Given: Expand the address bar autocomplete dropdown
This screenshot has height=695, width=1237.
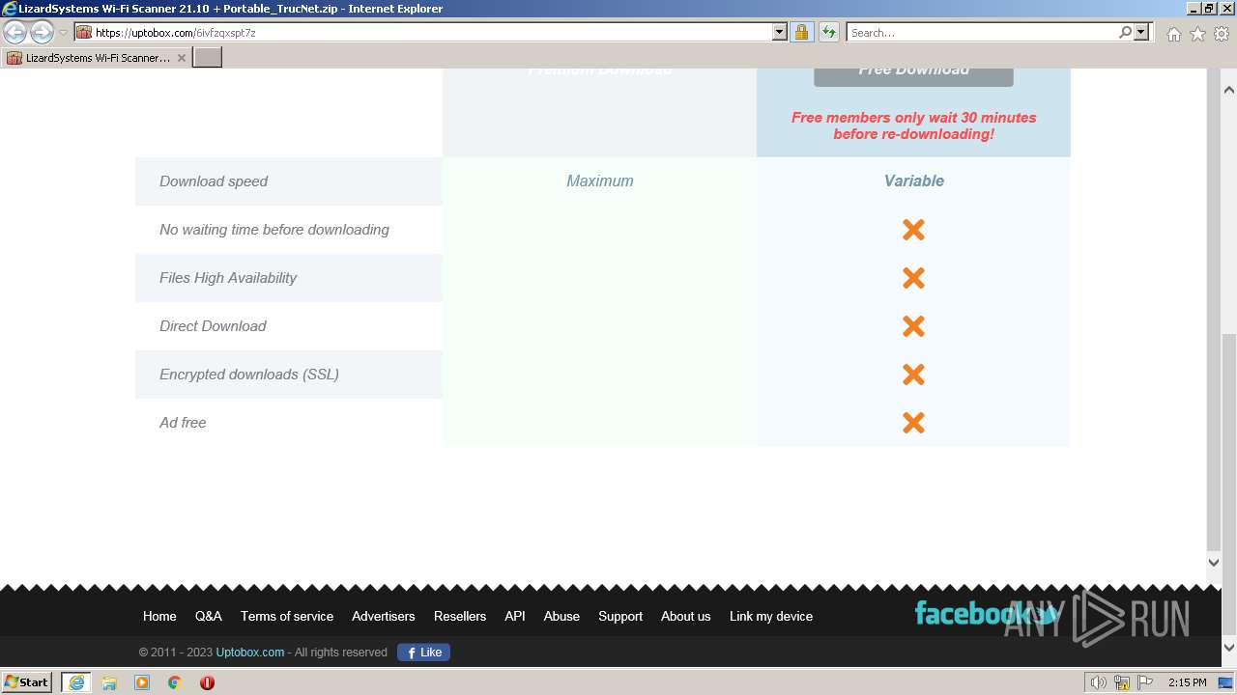Looking at the screenshot, I should tap(780, 32).
